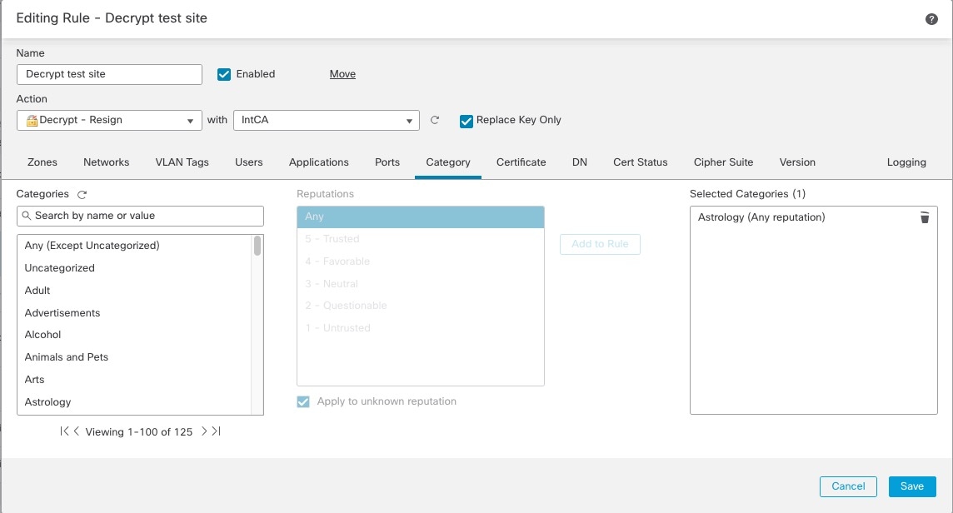
Task: Open the Version tab
Action: click(797, 162)
